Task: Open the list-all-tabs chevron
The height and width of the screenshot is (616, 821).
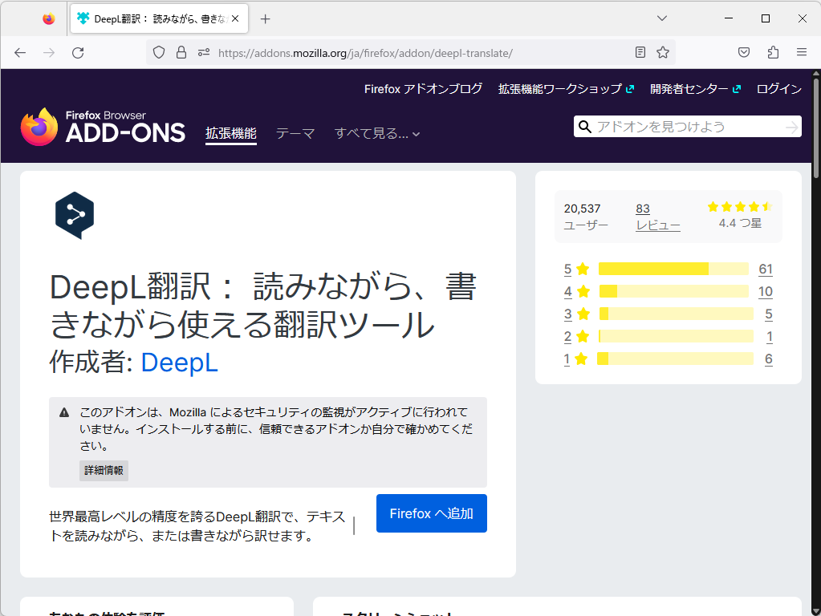Action: 660,18
